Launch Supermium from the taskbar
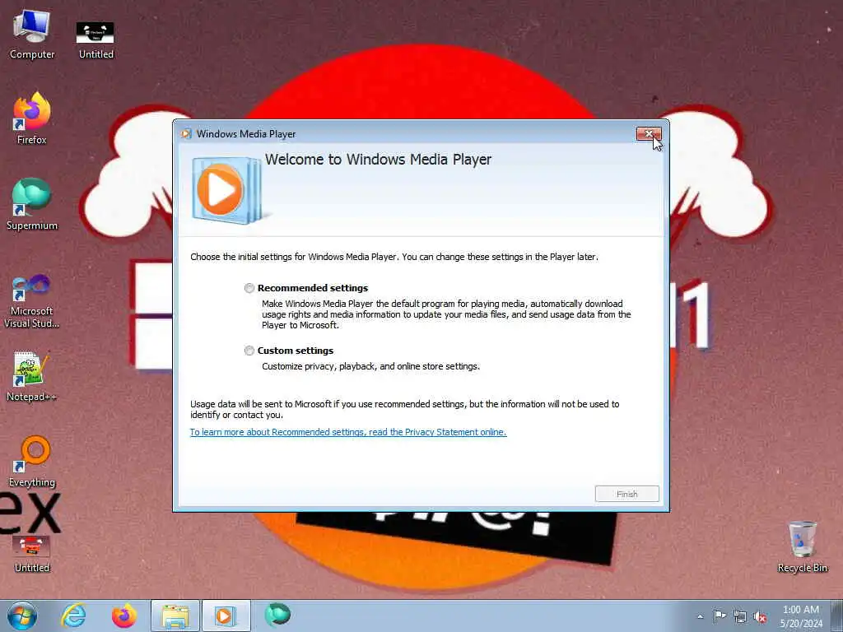843x632 pixels. (277, 615)
